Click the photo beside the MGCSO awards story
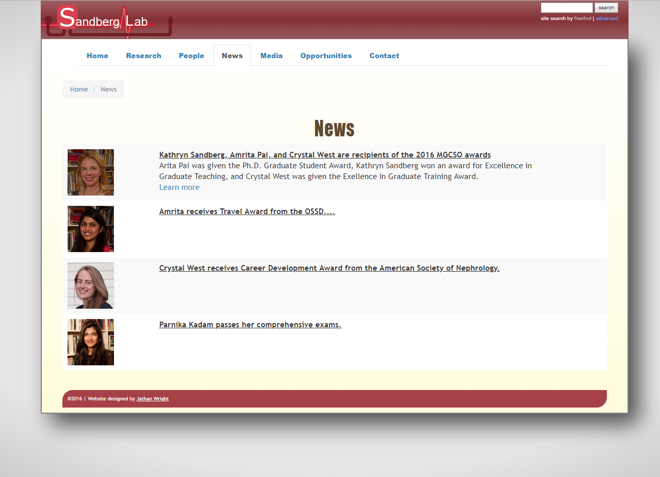 tap(91, 172)
